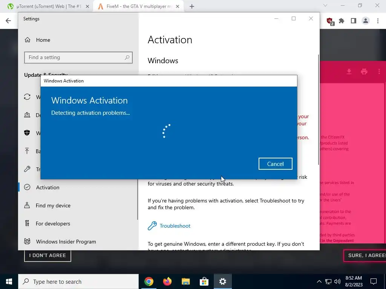Click I DON'T AGREE on FiveM page
386x289 pixels.
(47, 256)
